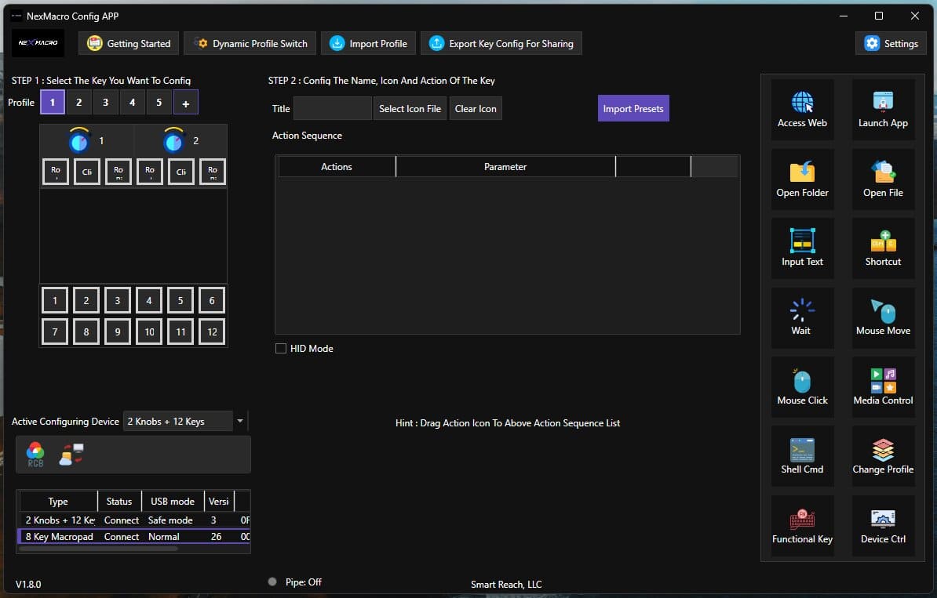Select knob 2 Cli button
The width and height of the screenshot is (937, 598).
[x=181, y=172]
